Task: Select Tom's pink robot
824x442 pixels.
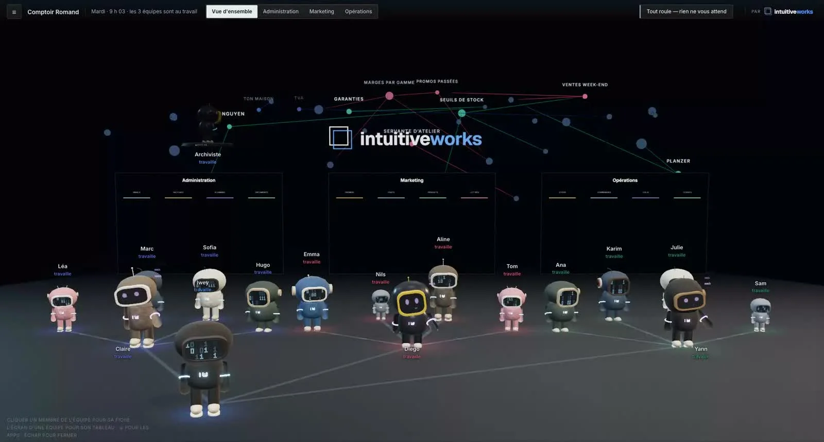Action: (511, 308)
